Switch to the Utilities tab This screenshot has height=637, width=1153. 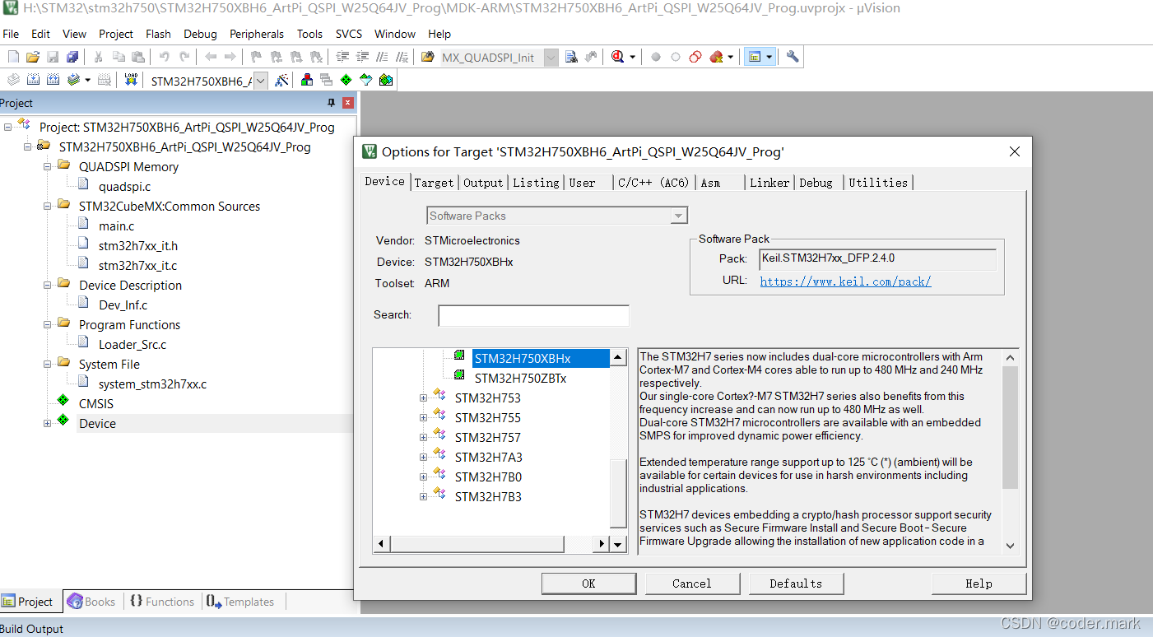[878, 183]
